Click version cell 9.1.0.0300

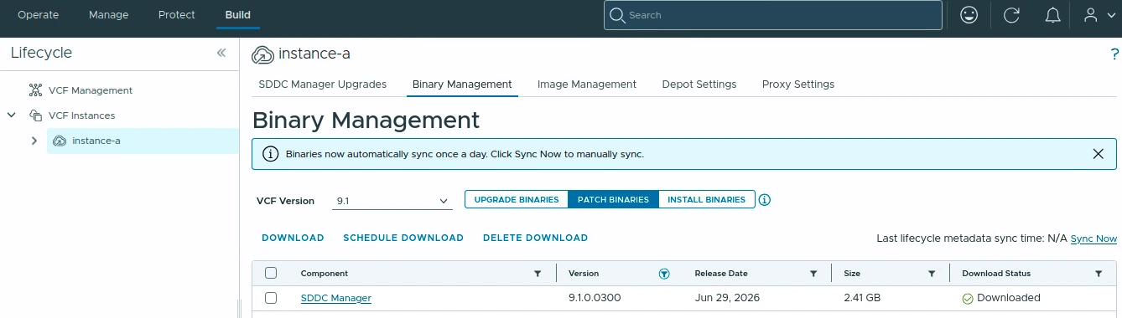pos(595,298)
